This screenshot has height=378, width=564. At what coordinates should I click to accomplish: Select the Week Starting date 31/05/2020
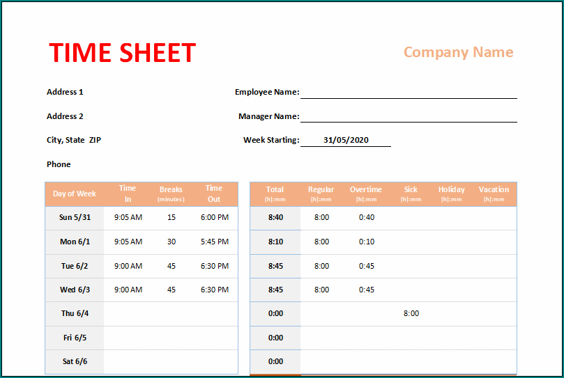coord(346,140)
